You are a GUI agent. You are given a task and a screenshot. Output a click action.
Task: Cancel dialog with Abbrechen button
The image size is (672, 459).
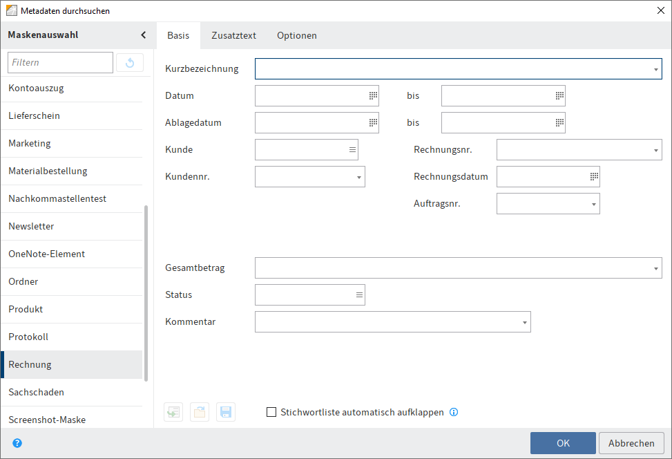[631, 443]
